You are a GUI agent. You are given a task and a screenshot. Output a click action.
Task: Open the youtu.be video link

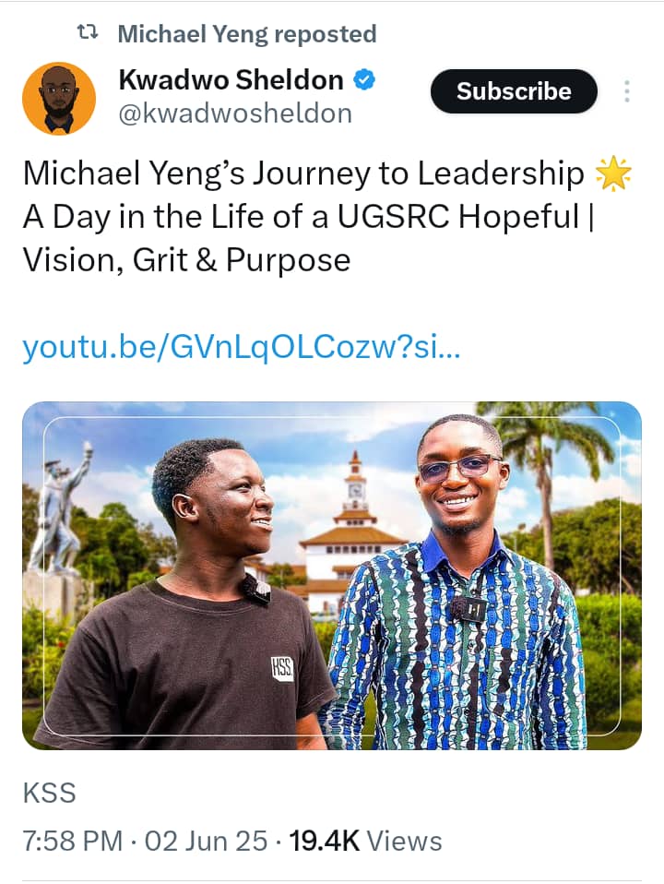[x=243, y=345]
